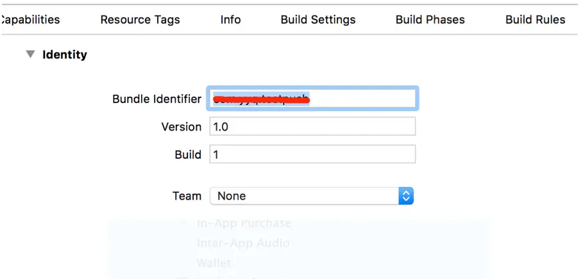This screenshot has height=279, width=585.
Task: Go to the Build Phases tab
Action: 430,19
